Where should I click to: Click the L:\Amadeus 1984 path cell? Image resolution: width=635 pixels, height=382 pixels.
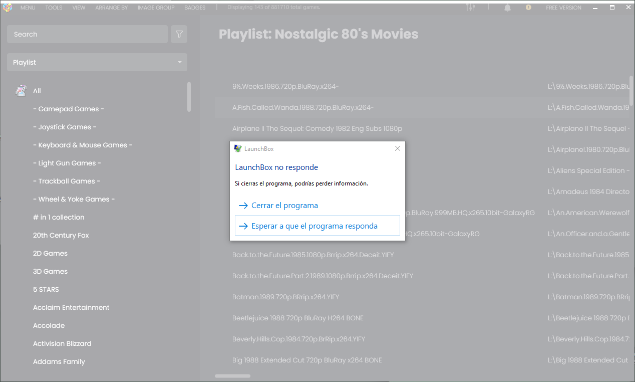point(589,192)
